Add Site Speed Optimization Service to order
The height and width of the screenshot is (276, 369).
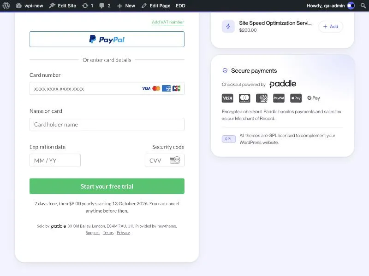click(331, 27)
